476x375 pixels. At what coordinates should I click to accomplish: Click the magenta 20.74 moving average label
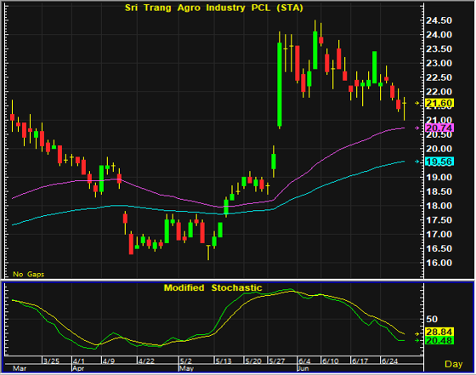pos(439,128)
